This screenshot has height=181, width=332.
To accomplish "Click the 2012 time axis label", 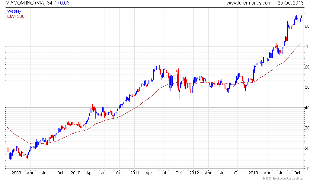I will (x=194, y=173).
